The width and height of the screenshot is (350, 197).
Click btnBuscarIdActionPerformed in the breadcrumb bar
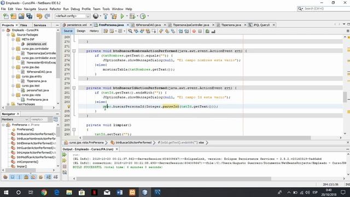coord(133,142)
